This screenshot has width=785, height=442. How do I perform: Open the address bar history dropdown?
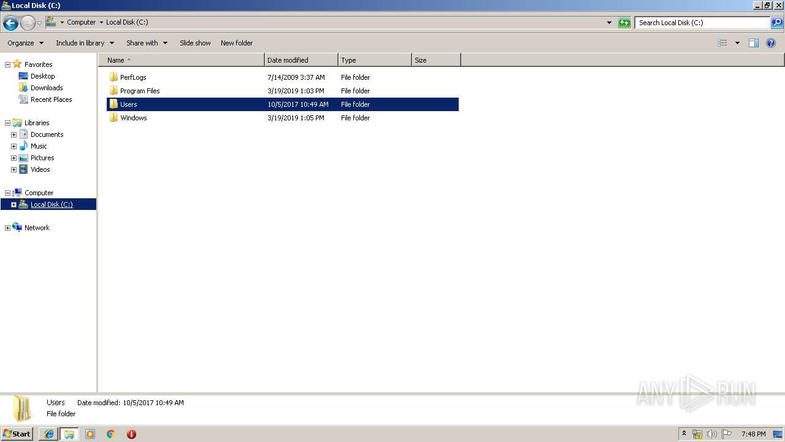click(x=609, y=23)
